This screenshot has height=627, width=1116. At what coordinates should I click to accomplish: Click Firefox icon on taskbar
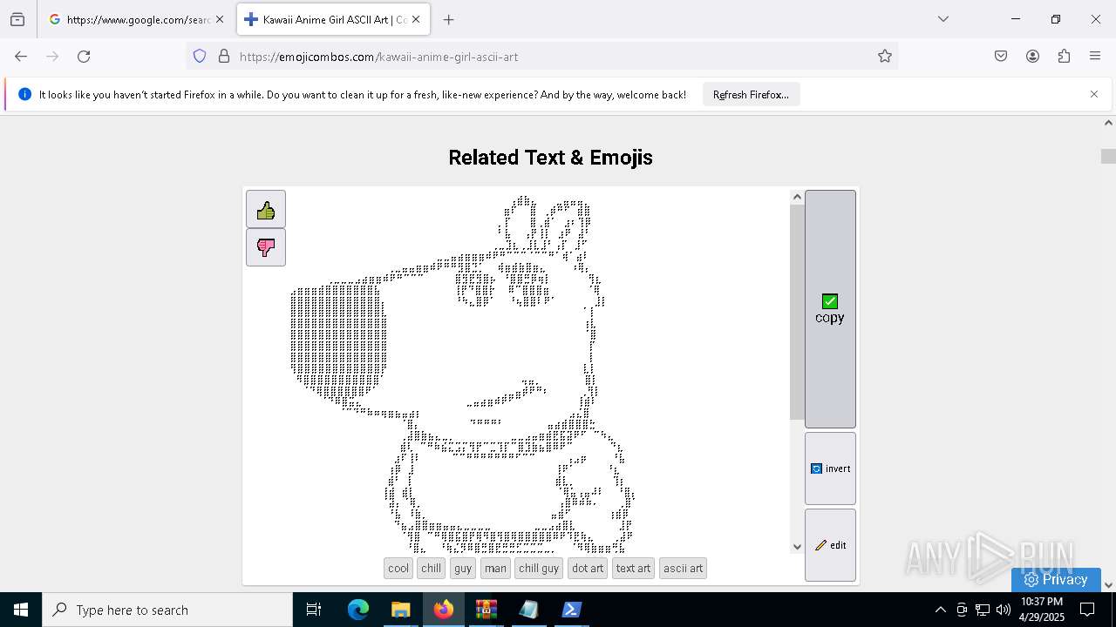[x=443, y=610]
